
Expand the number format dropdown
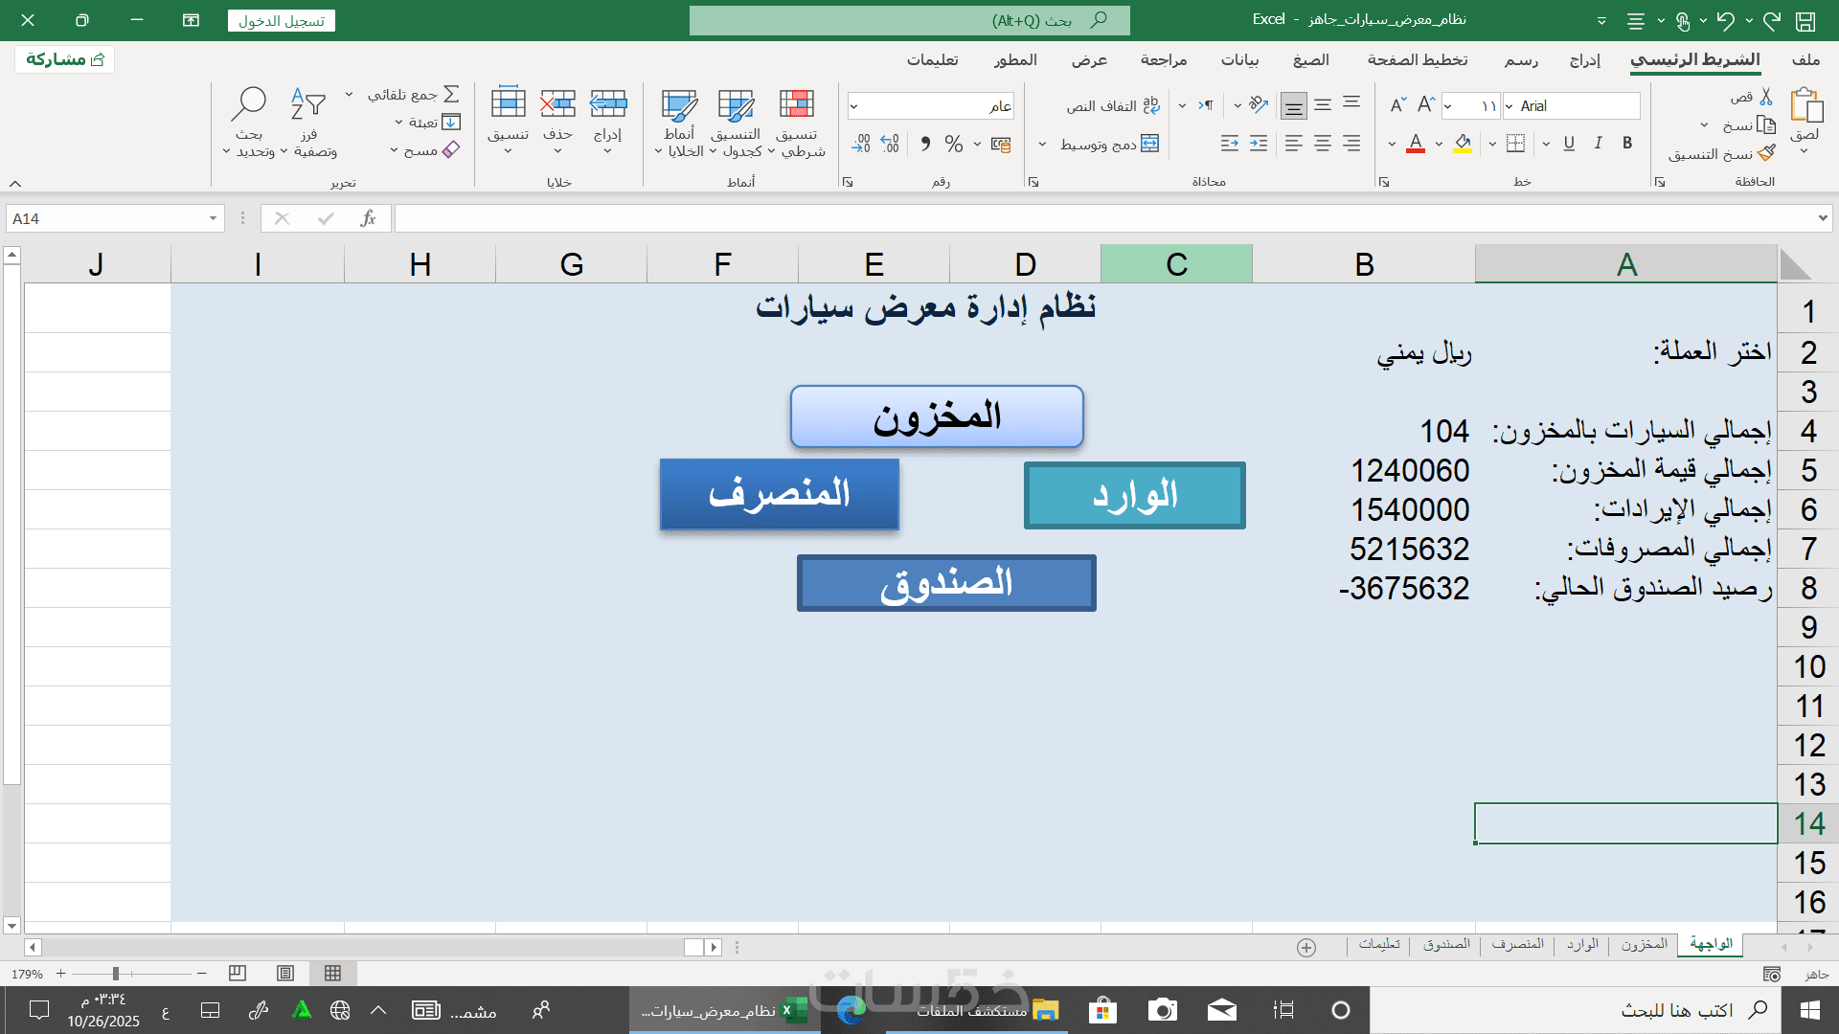(x=853, y=106)
